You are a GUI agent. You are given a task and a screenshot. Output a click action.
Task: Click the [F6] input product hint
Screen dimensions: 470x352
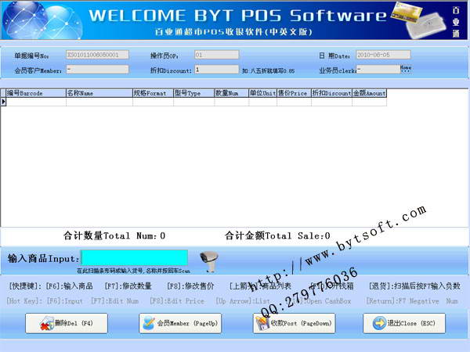click(69, 286)
